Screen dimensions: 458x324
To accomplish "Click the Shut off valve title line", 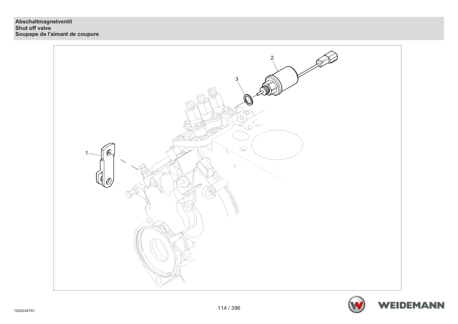I will [x=33, y=28].
